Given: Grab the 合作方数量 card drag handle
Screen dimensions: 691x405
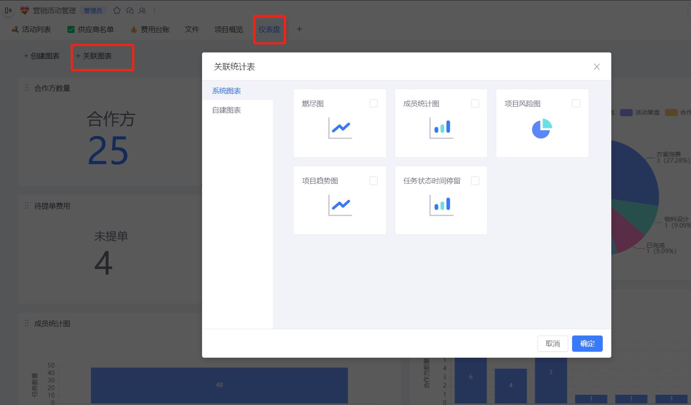Looking at the screenshot, I should pos(26,88).
